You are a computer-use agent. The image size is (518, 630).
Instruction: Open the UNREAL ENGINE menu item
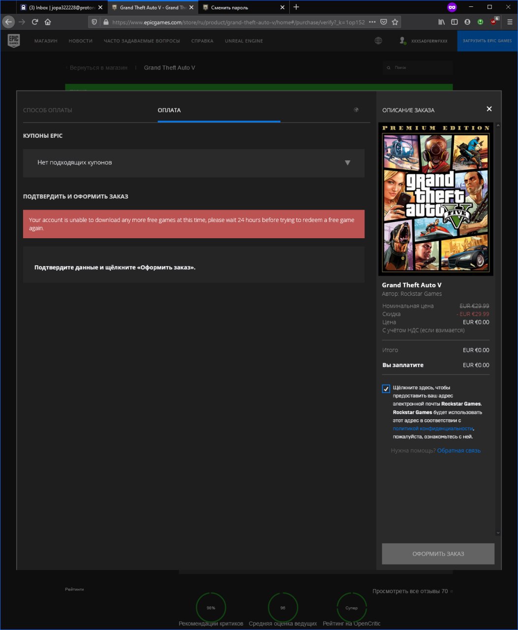pos(244,41)
